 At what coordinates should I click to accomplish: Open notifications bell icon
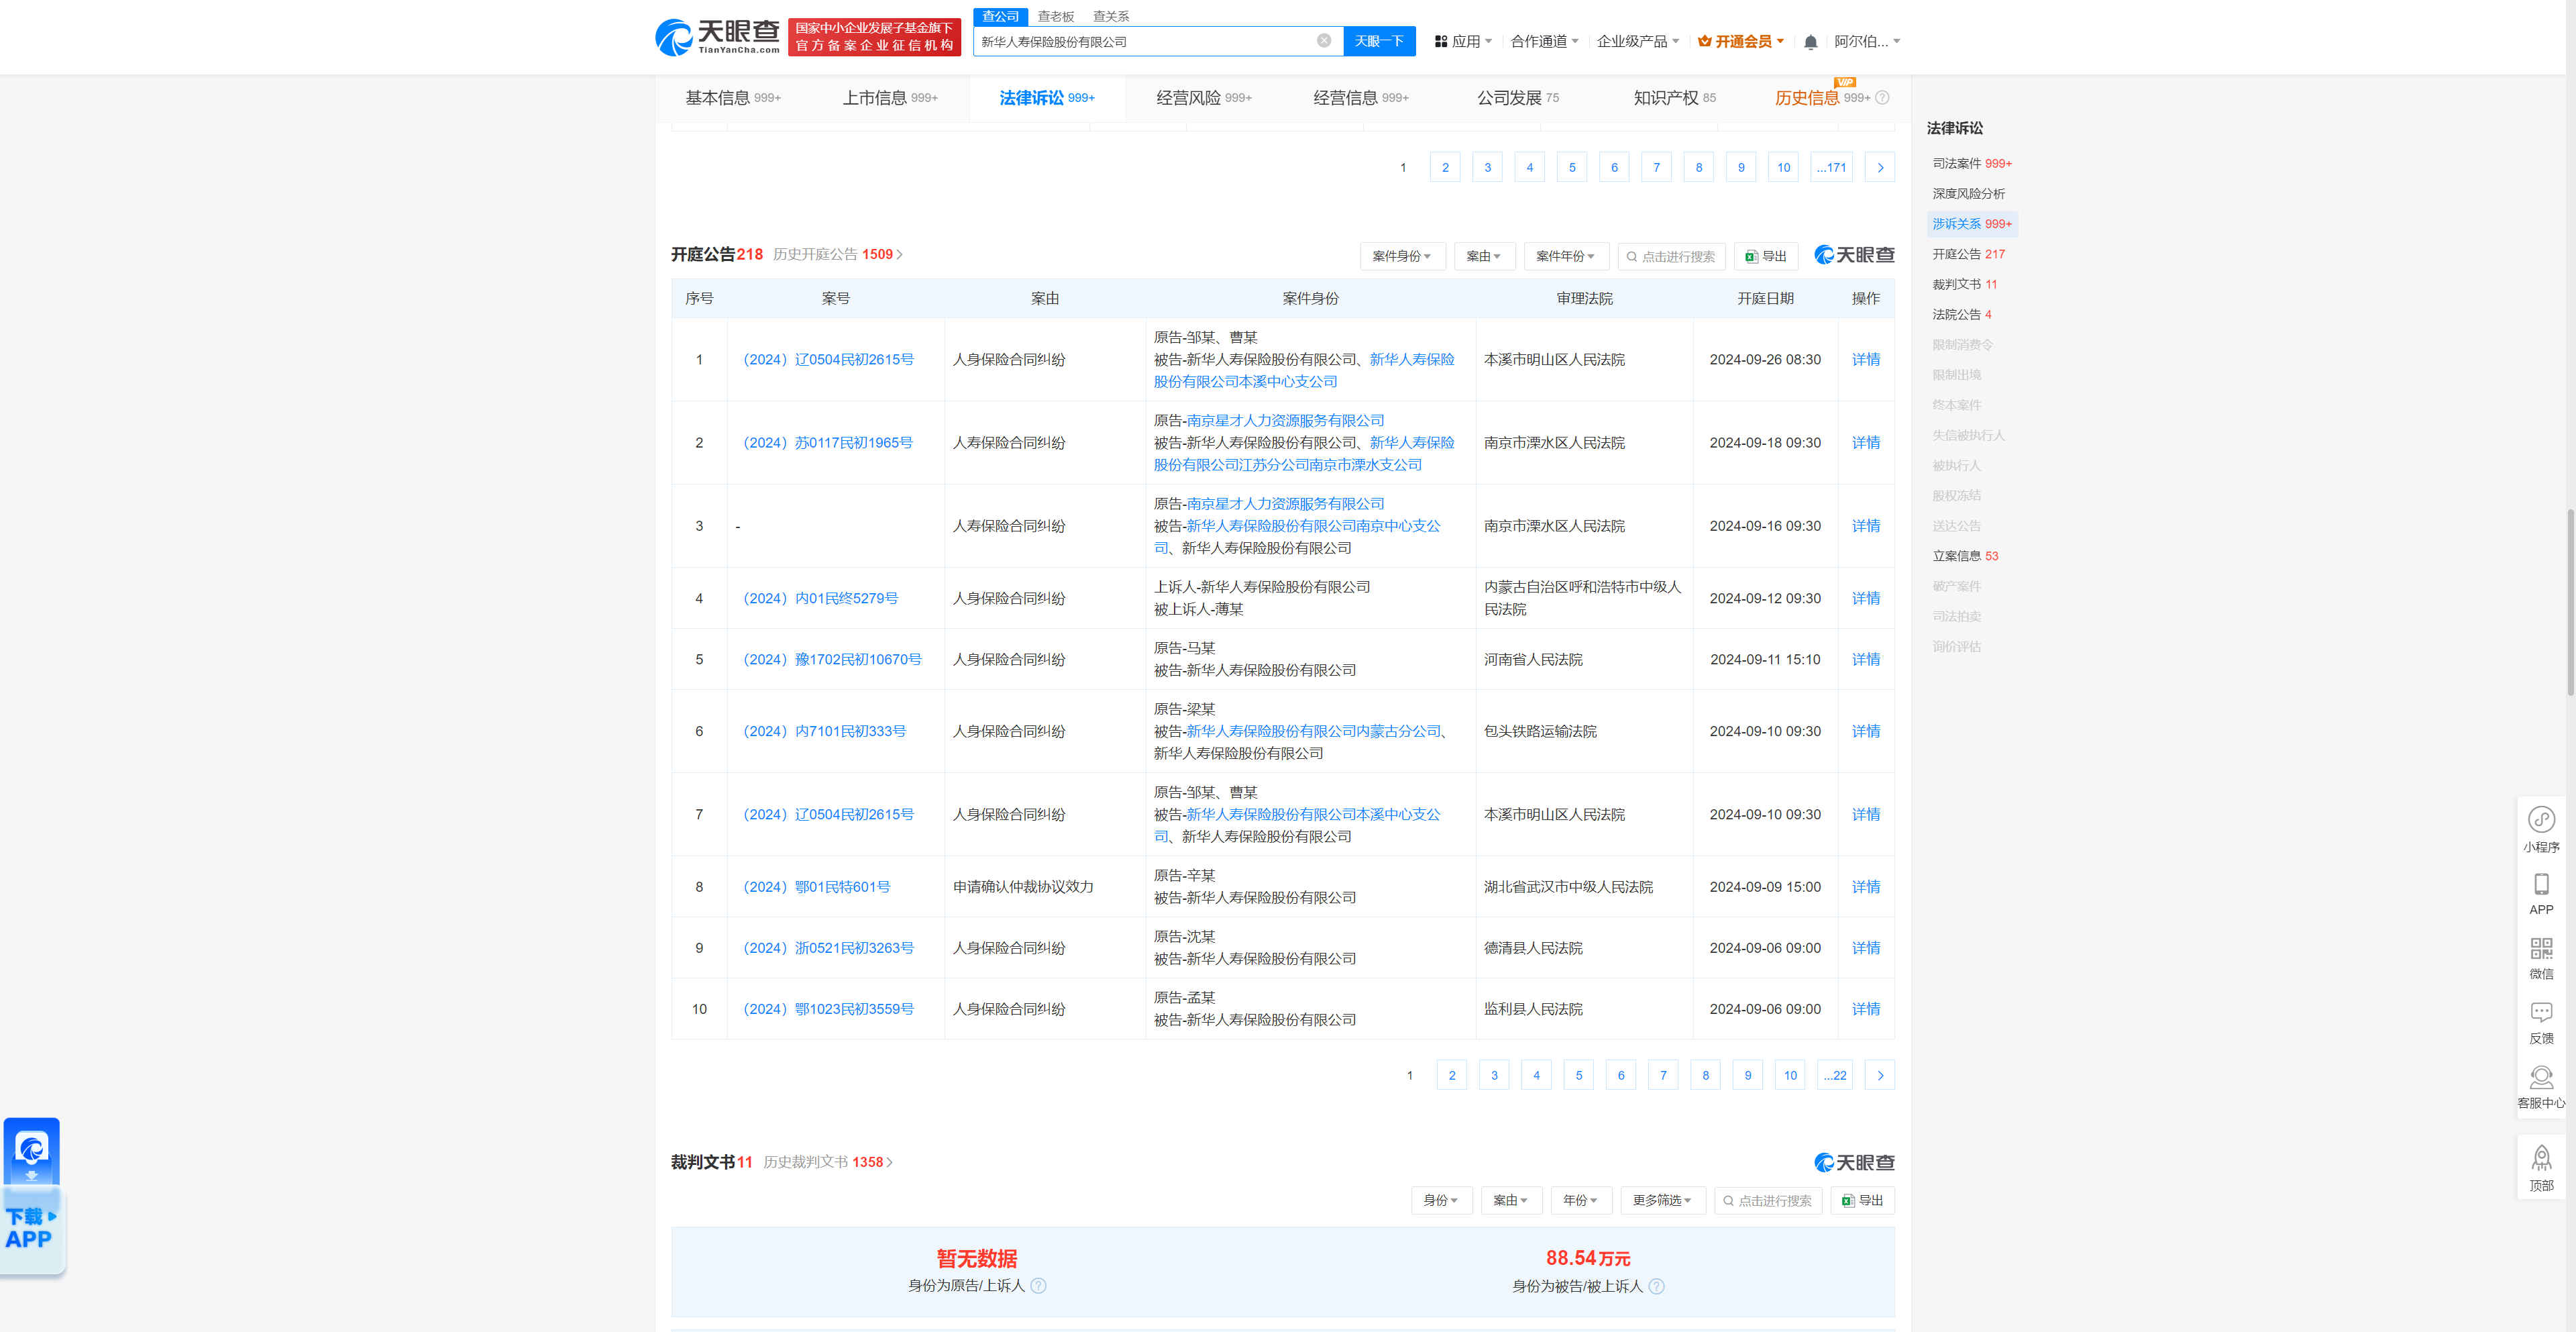[x=1810, y=42]
